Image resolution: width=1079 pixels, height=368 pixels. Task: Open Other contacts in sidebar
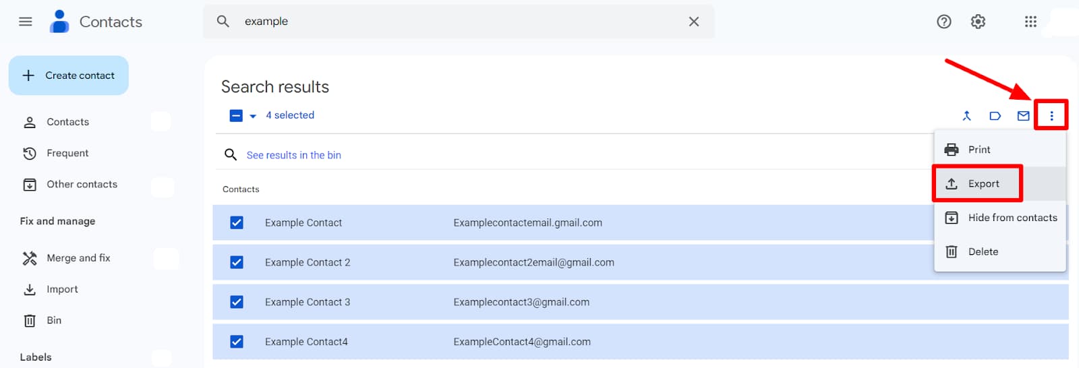pos(82,184)
